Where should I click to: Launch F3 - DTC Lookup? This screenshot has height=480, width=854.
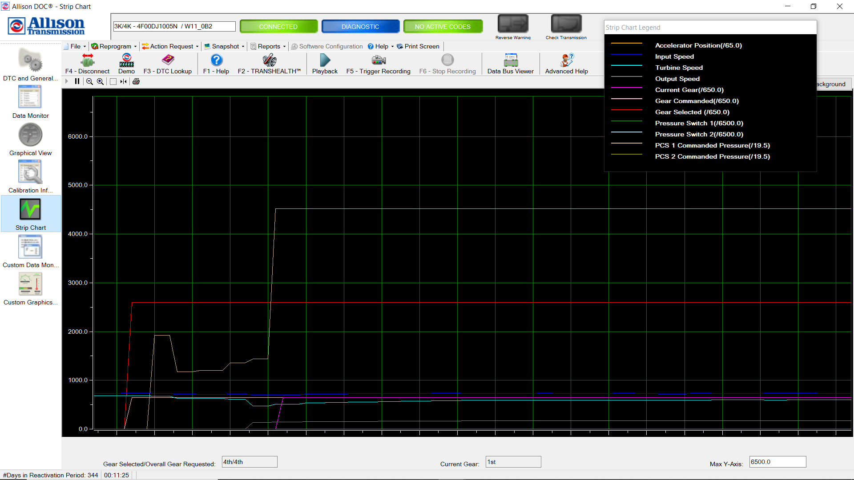[x=168, y=64]
